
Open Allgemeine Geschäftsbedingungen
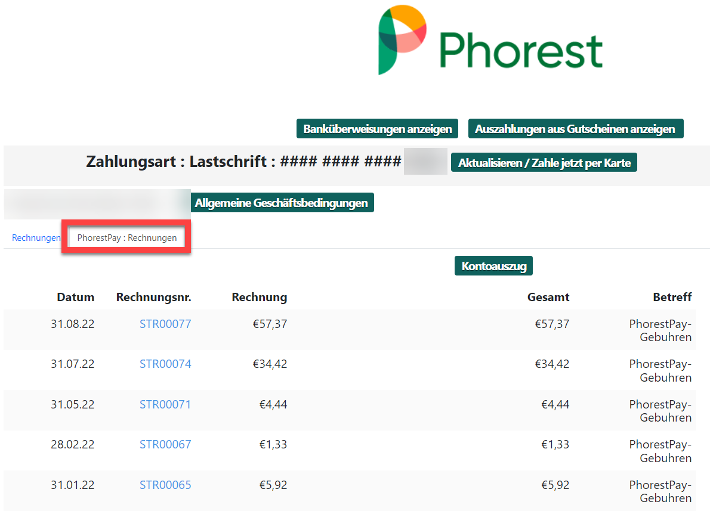(281, 203)
